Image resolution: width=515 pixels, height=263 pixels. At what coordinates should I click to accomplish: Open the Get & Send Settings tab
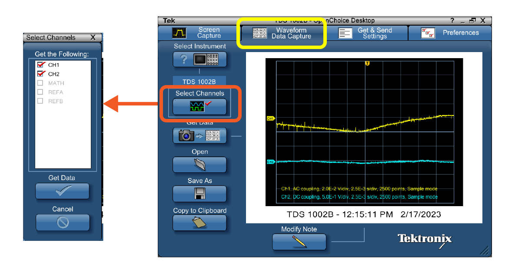click(x=366, y=33)
